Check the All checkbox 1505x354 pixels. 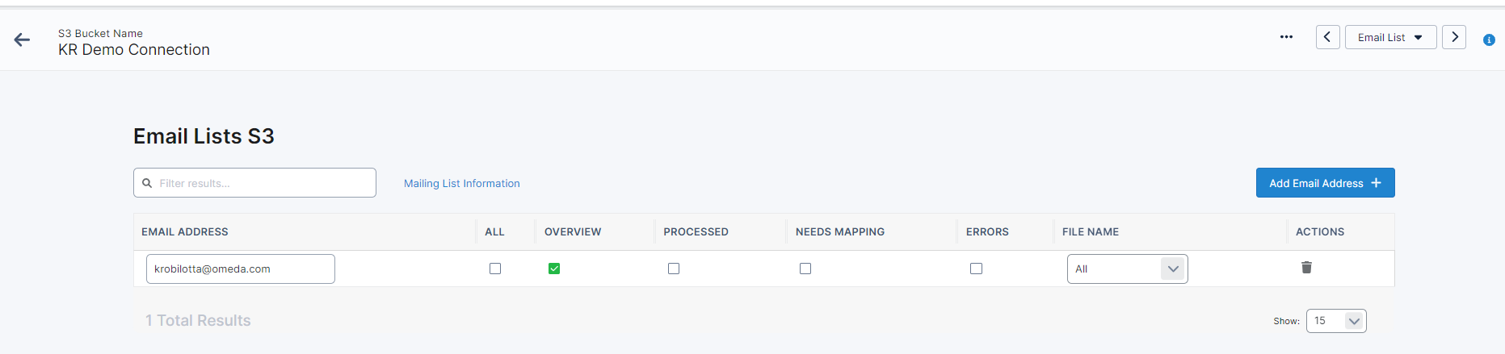click(x=495, y=269)
